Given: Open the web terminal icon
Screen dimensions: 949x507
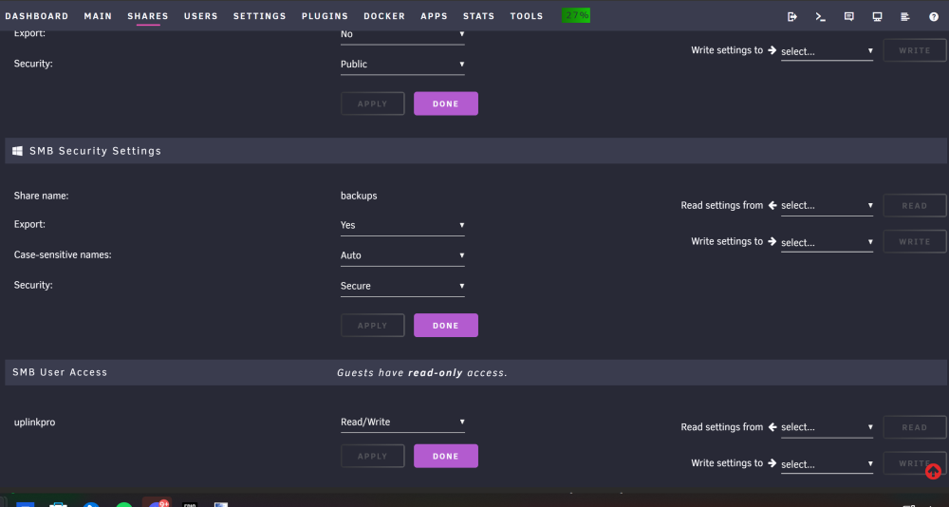Looking at the screenshot, I should [821, 17].
